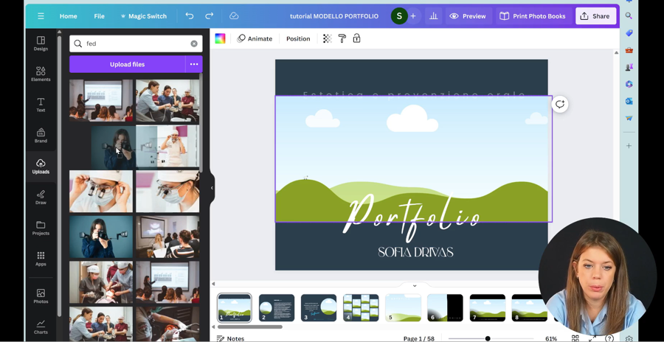
Task: Open the rainbow color picker swatch
Action: click(220, 38)
